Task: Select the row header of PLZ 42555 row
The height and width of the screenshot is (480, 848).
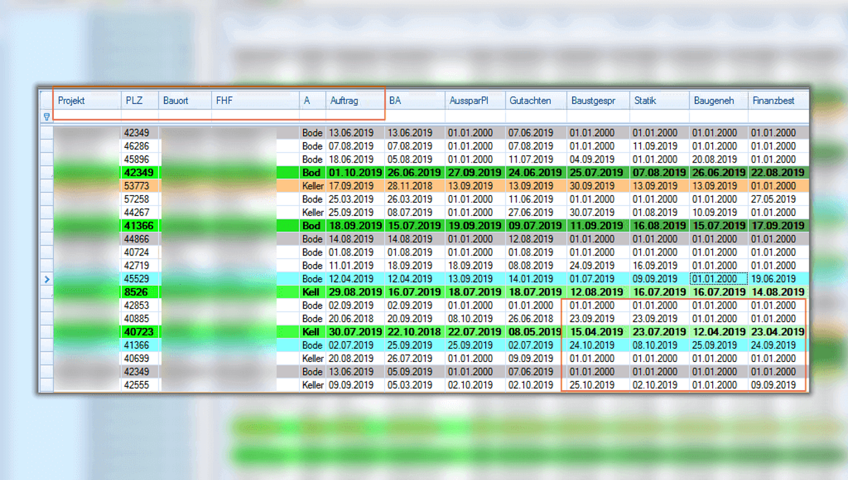Action: tap(47, 385)
